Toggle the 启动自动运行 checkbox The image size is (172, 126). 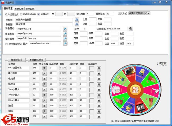21,14
